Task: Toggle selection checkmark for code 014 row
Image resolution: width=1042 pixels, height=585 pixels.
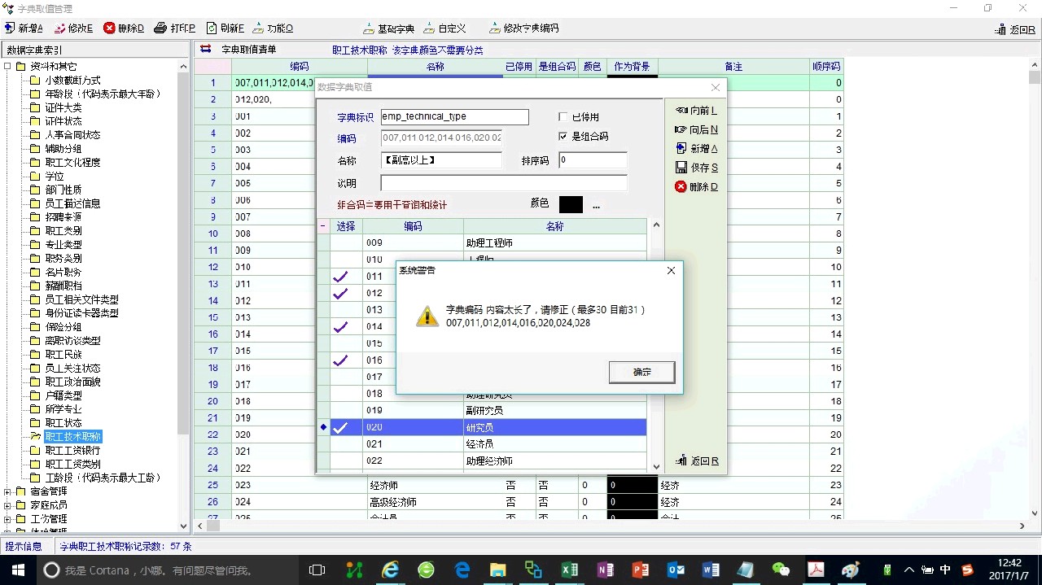Action: point(340,327)
